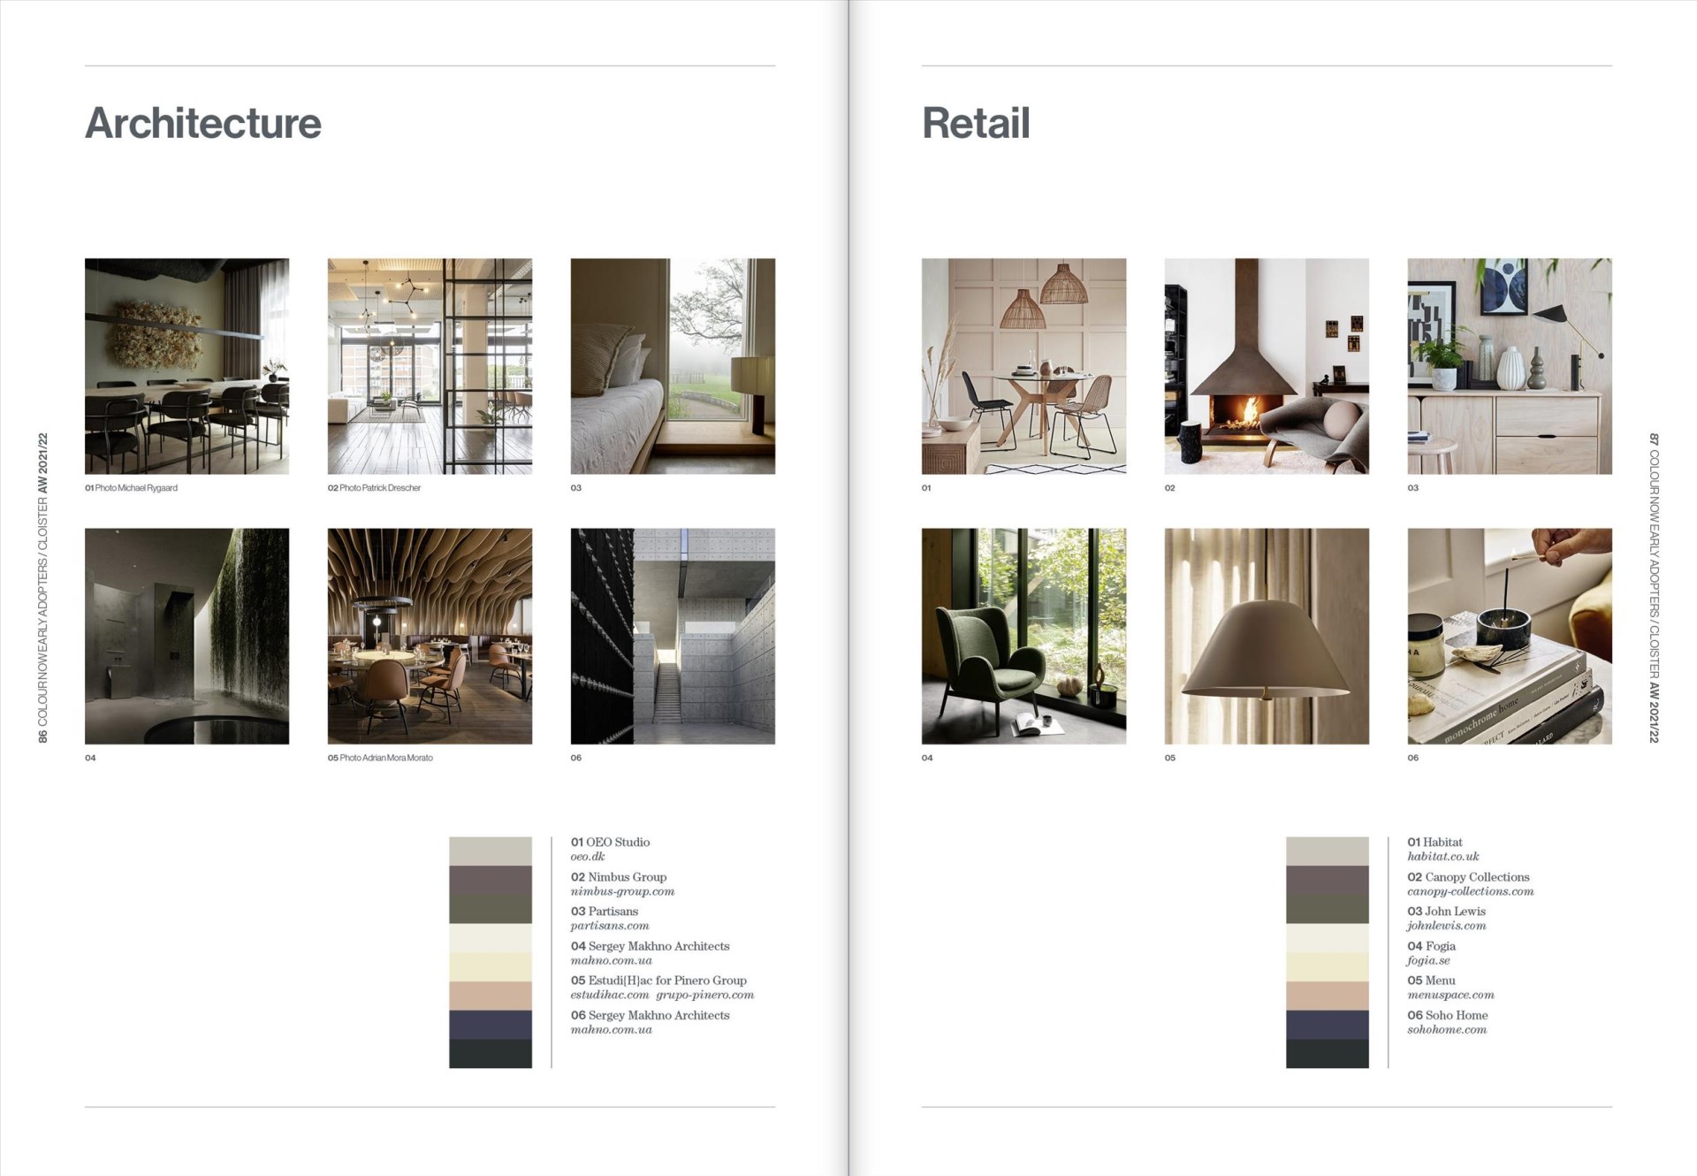Click the Canopy Collections fireplace photo
This screenshot has height=1176, width=1697.
point(1267,366)
